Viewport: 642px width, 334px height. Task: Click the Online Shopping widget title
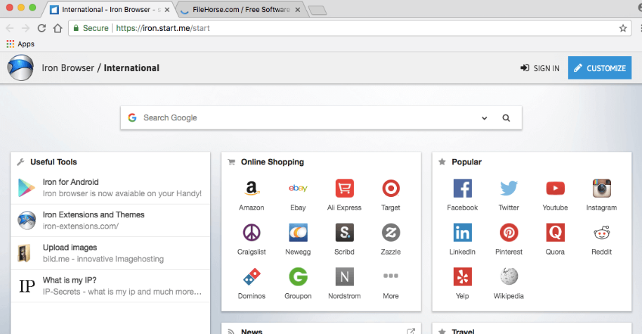pyautogui.click(x=273, y=162)
